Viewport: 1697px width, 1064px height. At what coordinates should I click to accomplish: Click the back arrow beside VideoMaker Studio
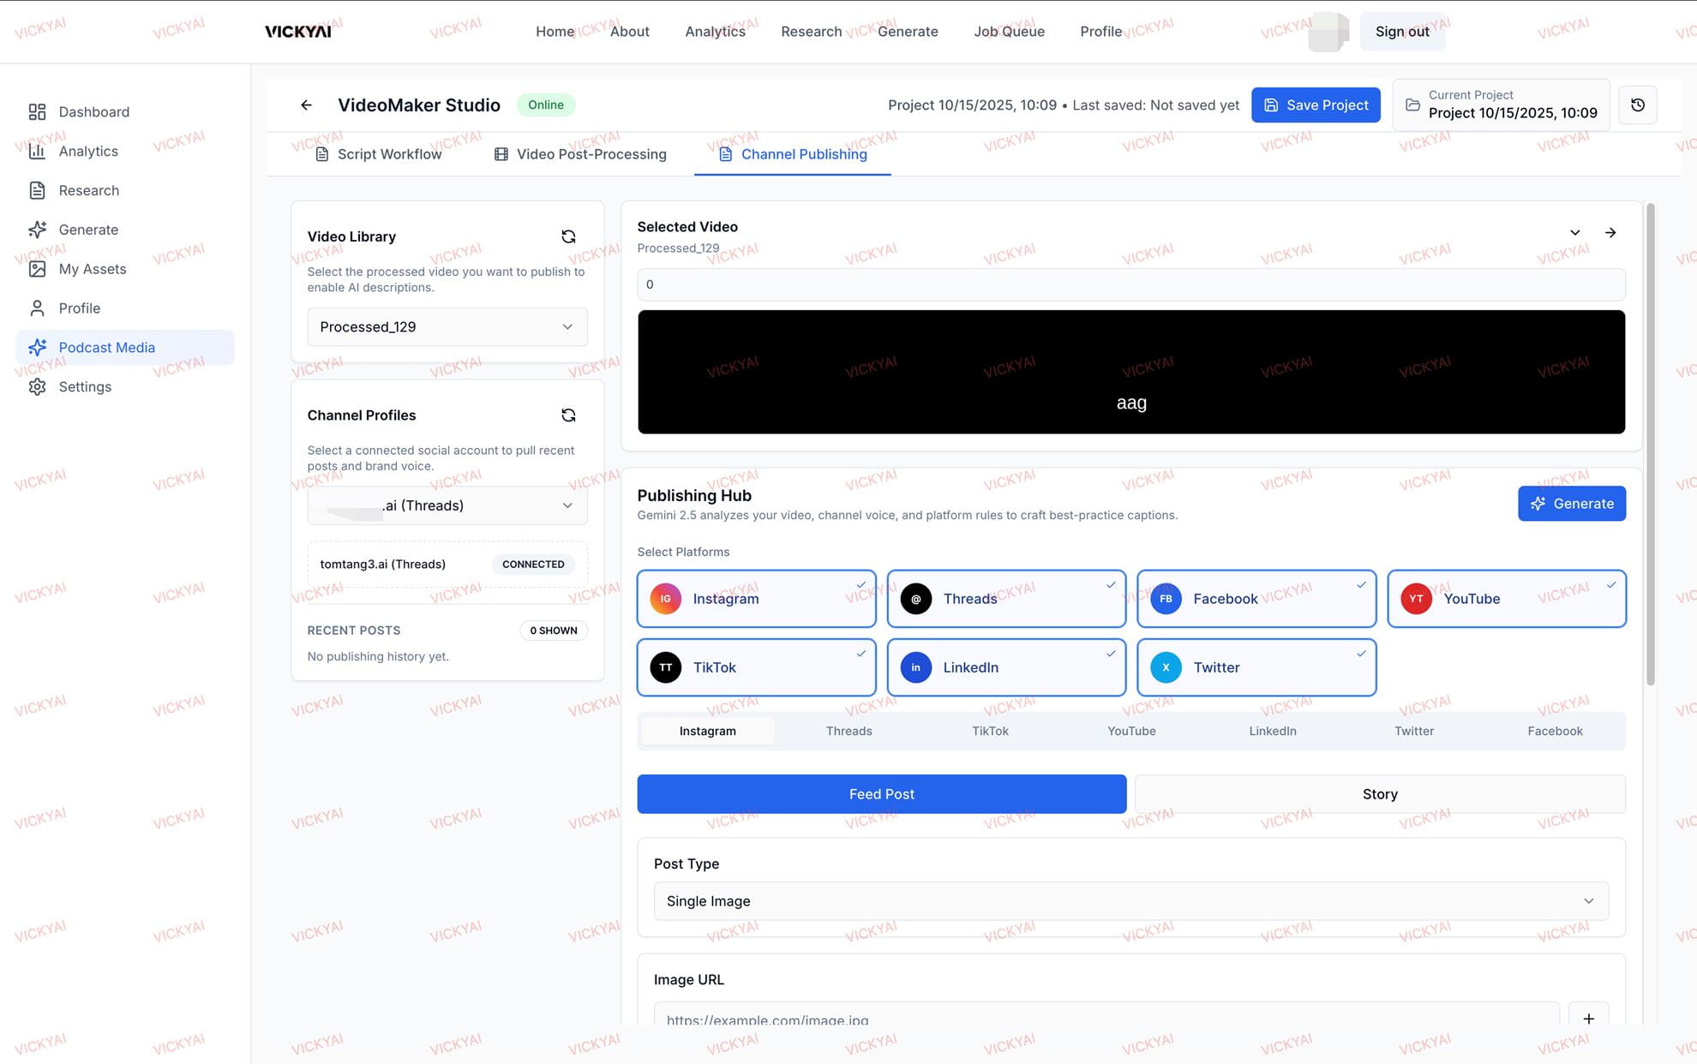(306, 105)
